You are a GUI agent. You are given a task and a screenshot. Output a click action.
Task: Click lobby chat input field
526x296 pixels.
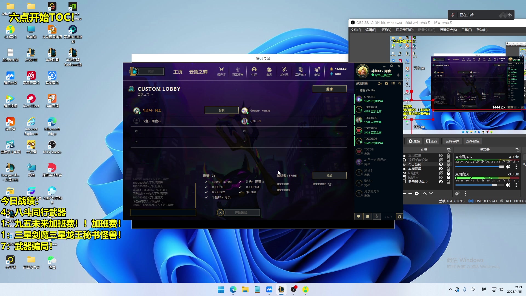click(163, 212)
